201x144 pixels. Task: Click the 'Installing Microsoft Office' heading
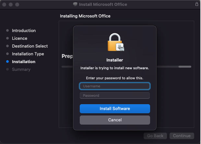pyautogui.click(x=85, y=16)
